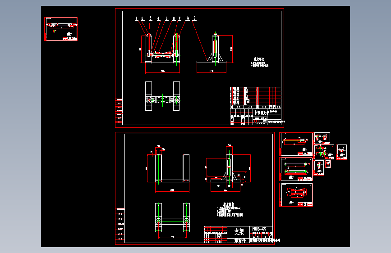Select the U-shaped bracket front view on lower sheet
This screenshot has height=253, width=391.
point(172,168)
